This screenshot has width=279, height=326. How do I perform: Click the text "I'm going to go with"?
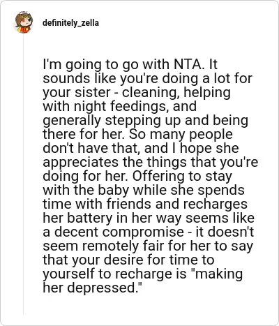106,65
